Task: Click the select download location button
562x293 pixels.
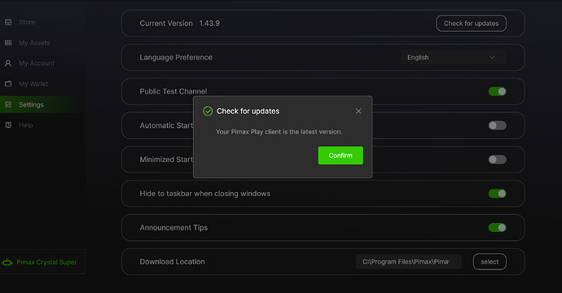Action: click(490, 261)
